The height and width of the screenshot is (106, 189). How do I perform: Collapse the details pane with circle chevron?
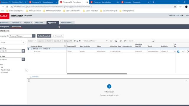[x=29, y=80]
